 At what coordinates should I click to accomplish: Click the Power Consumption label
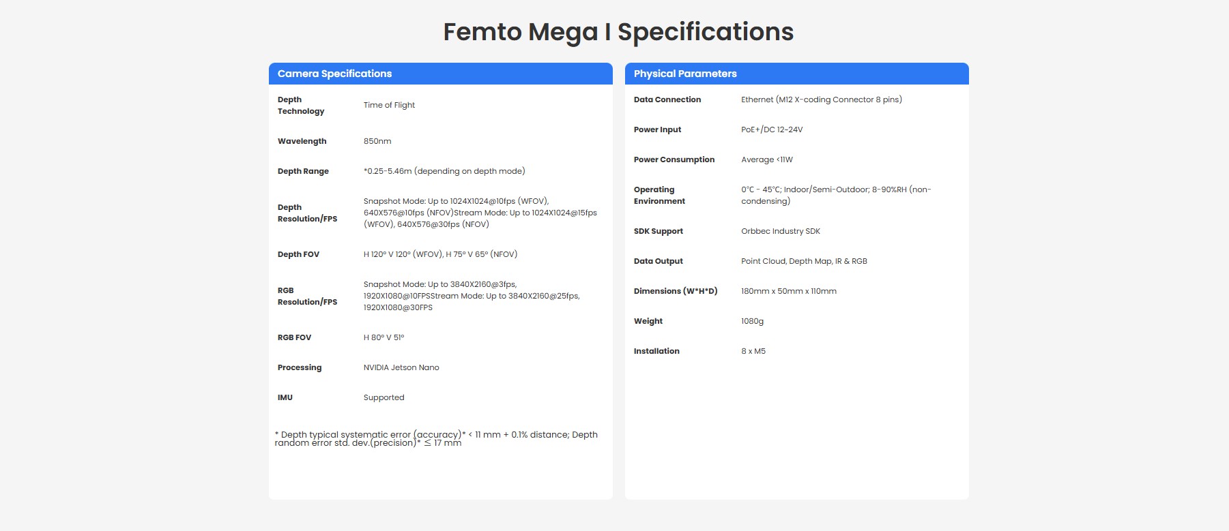point(674,160)
